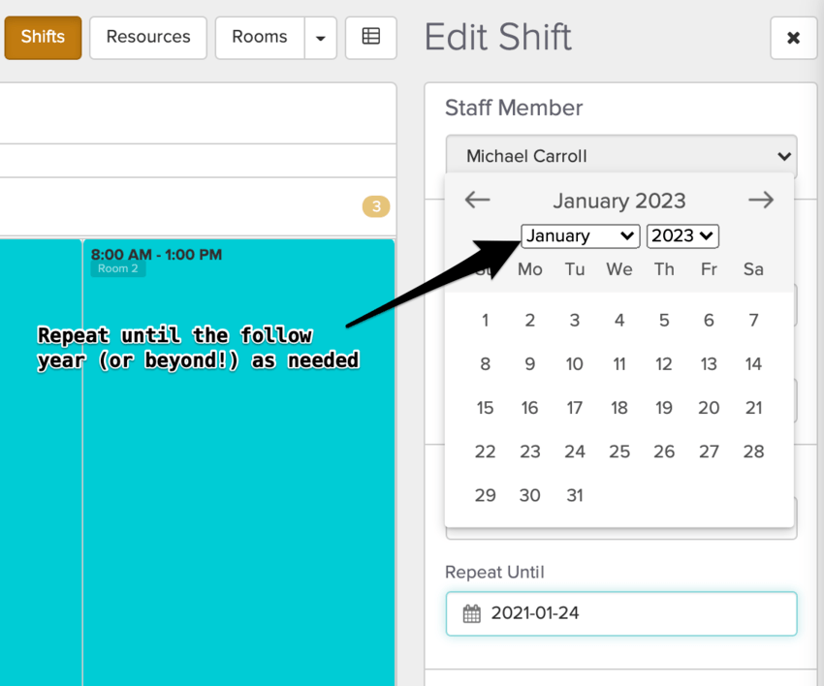
Task: Set repeat date to the 27th
Action: (709, 452)
